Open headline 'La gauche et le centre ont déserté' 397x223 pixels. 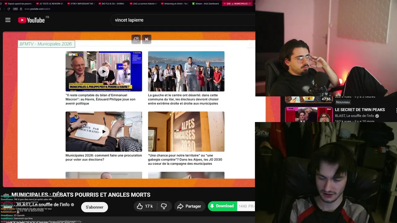[x=183, y=99]
